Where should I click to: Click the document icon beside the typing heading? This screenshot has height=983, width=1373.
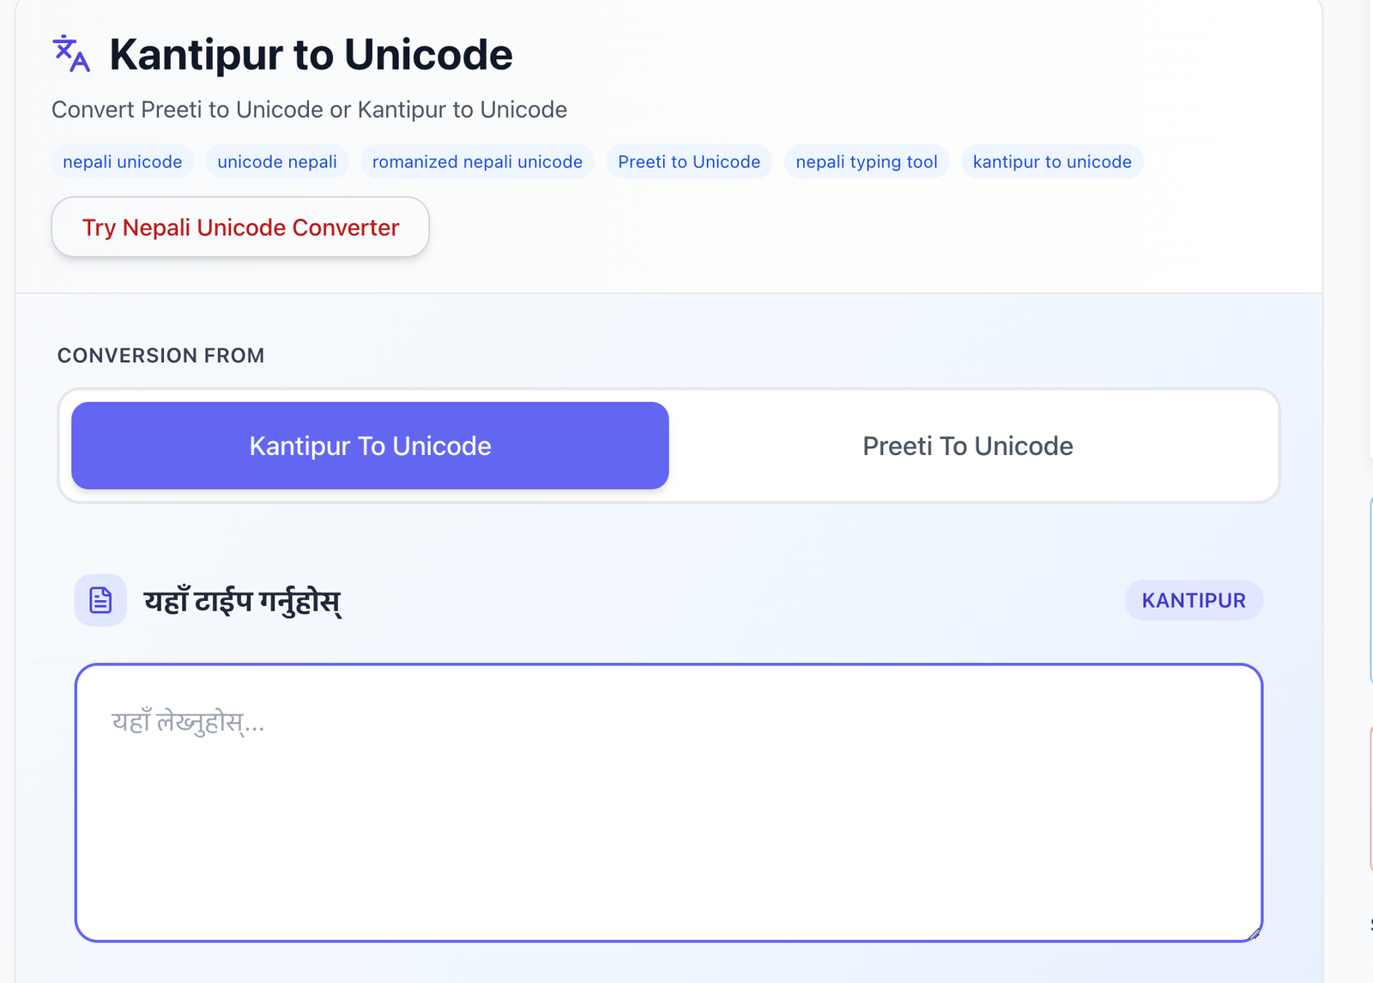[x=100, y=600]
